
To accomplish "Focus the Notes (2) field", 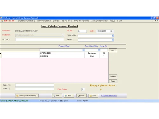I will [35, 89].
